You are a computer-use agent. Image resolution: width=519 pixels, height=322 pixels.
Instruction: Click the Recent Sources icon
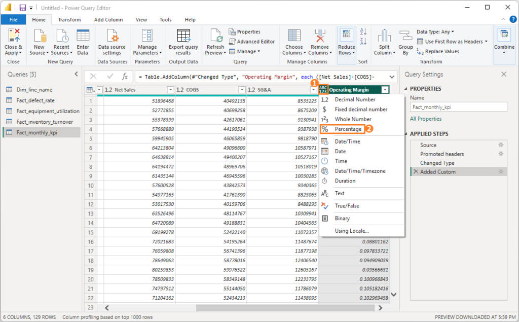pyautogui.click(x=61, y=35)
